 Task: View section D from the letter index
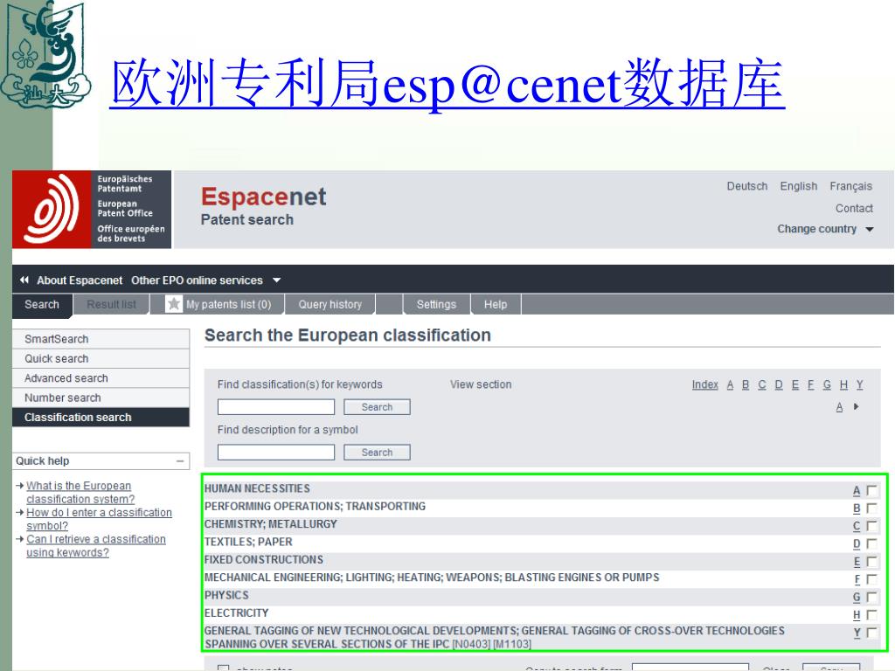click(779, 384)
